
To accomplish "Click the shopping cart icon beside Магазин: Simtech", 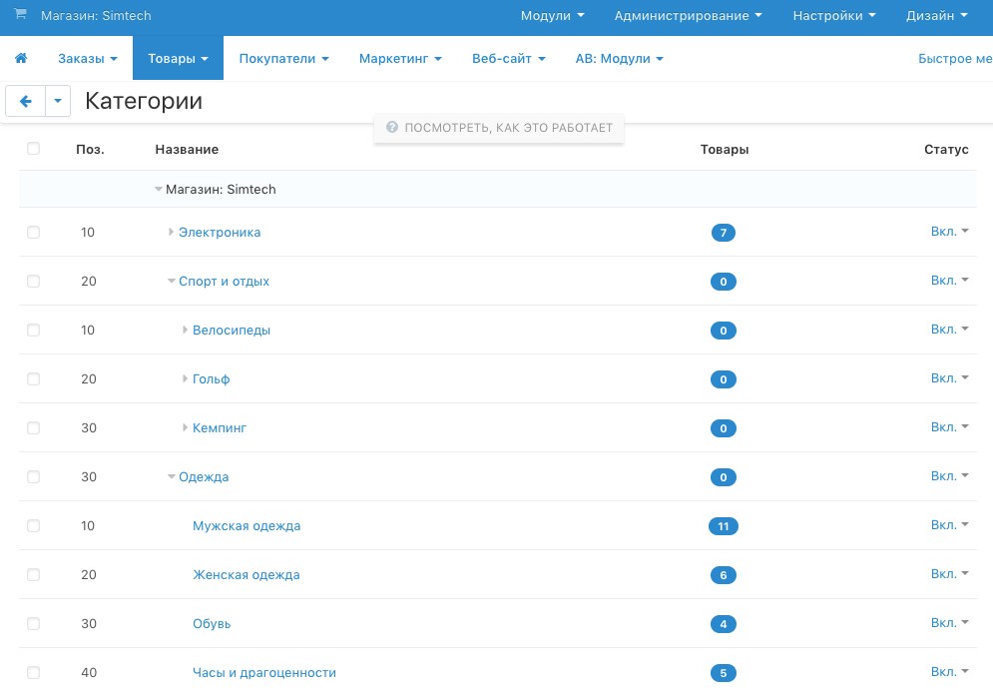I will click(20, 15).
